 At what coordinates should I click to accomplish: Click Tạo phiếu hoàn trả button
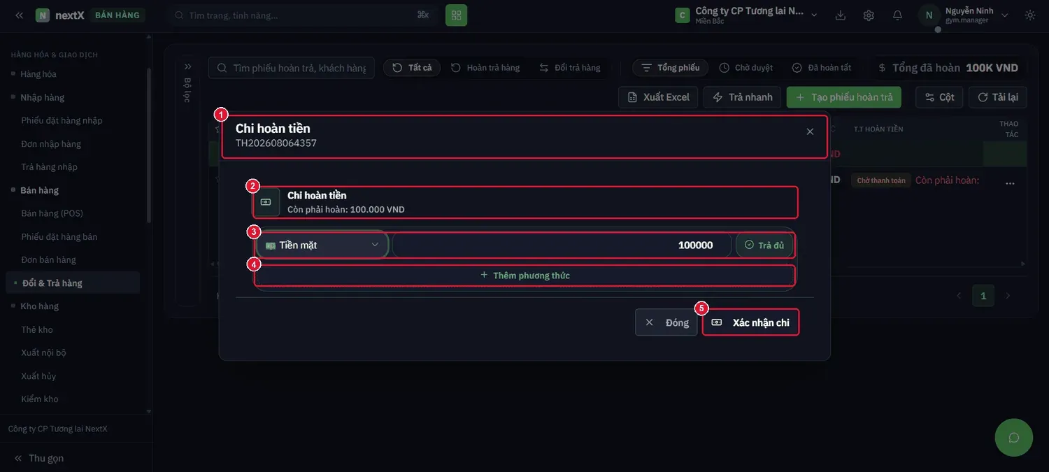click(844, 97)
